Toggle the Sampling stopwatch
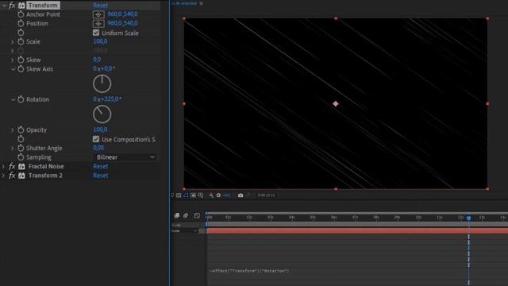The width and height of the screenshot is (508, 286). [x=21, y=157]
